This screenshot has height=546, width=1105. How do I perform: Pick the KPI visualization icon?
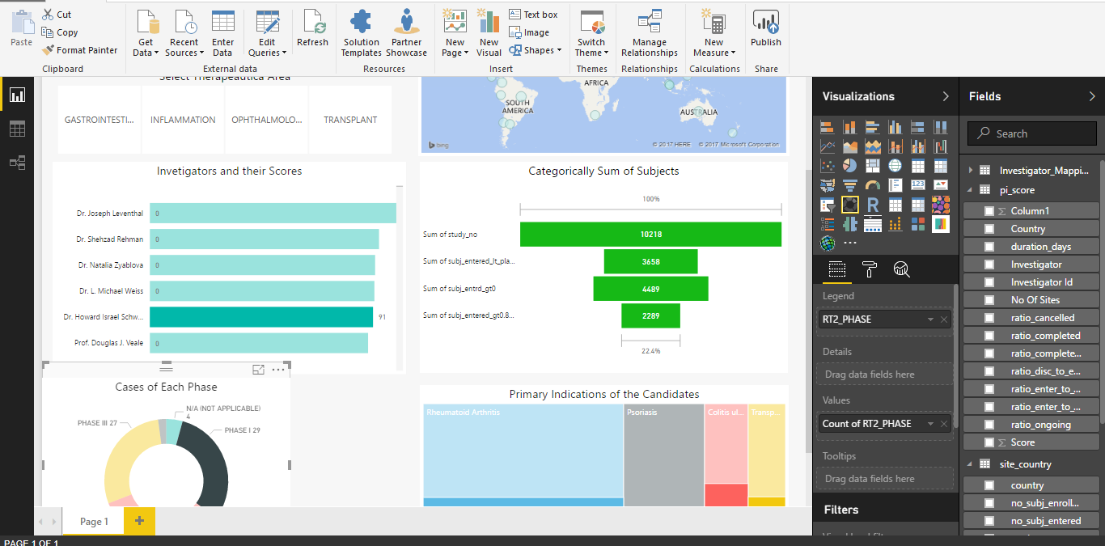point(940,185)
